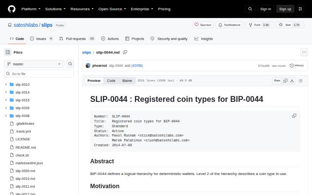Viewport: 312px width, 195px height.
Task: Open the document outline list
Action: pyautogui.click(x=300, y=80)
